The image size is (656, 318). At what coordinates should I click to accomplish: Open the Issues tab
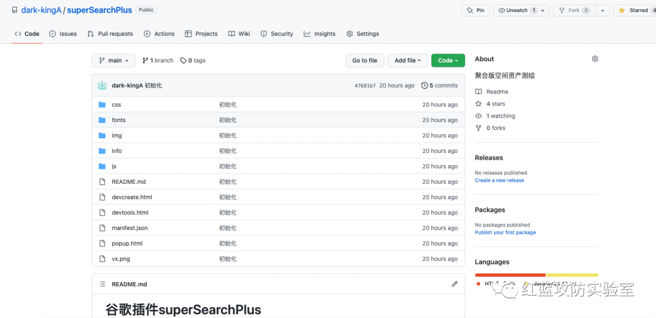(x=63, y=34)
